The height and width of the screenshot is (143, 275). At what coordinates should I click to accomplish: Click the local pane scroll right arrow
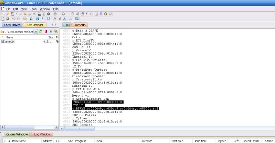pyautogui.click(x=56, y=127)
